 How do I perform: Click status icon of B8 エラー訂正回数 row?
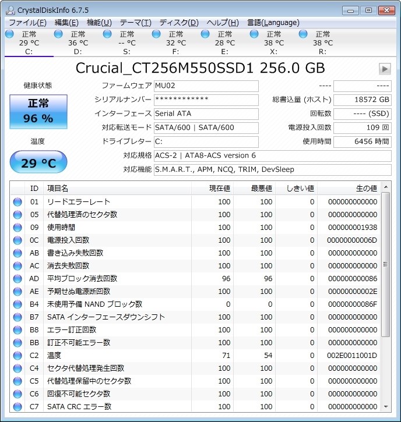click(17, 330)
